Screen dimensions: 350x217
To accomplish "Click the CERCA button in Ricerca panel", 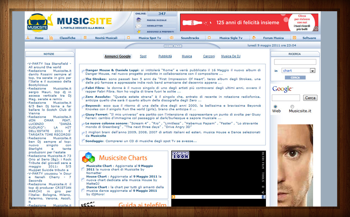I will [x=295, y=77].
